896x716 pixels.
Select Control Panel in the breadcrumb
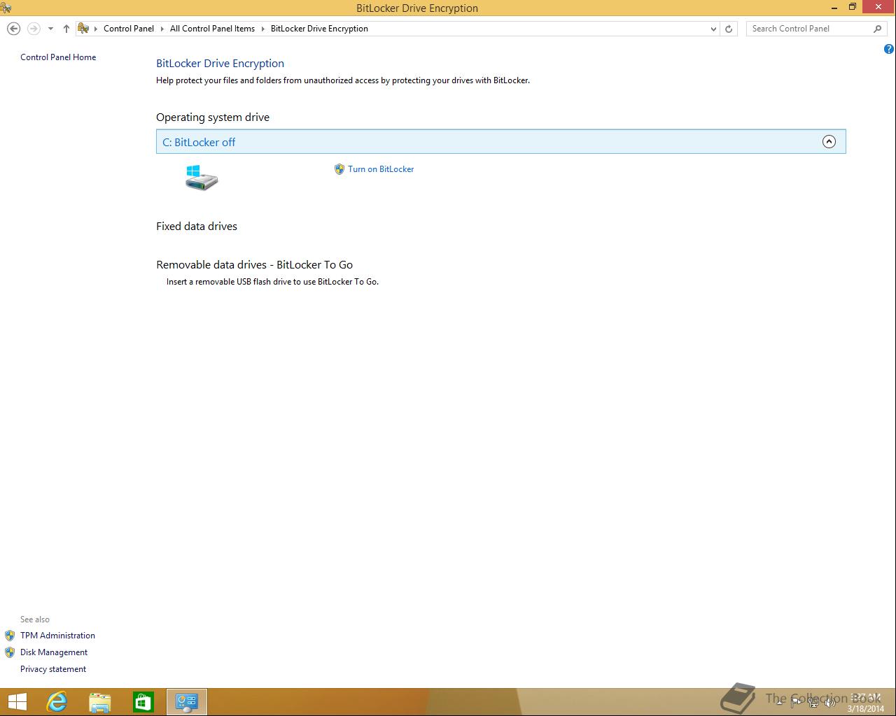pos(129,29)
